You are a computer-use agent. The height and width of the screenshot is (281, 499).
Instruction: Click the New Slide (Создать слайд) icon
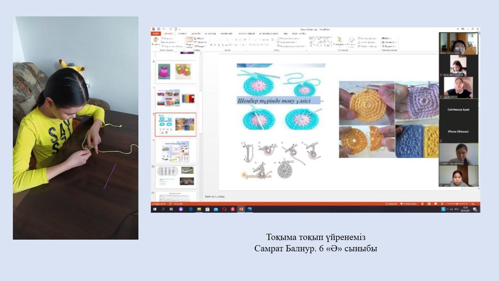click(189, 41)
